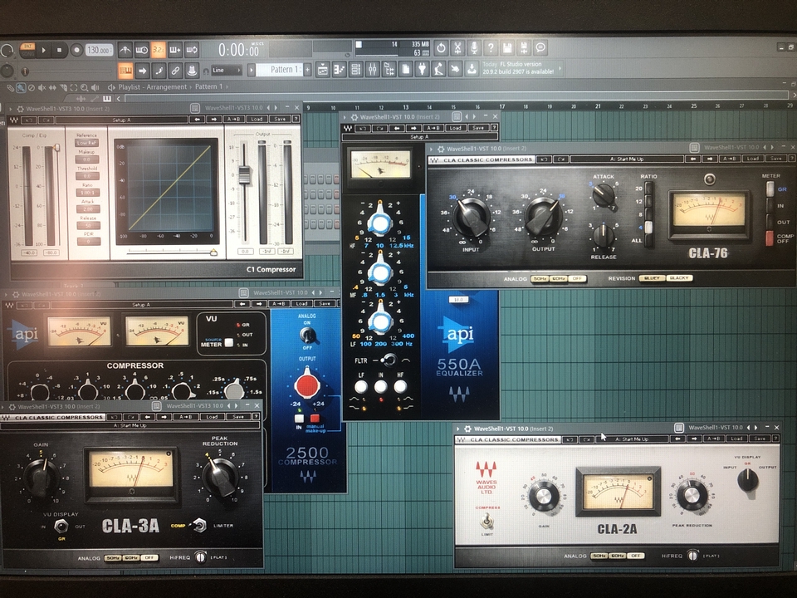Select the playlist zoom tool

point(85,87)
